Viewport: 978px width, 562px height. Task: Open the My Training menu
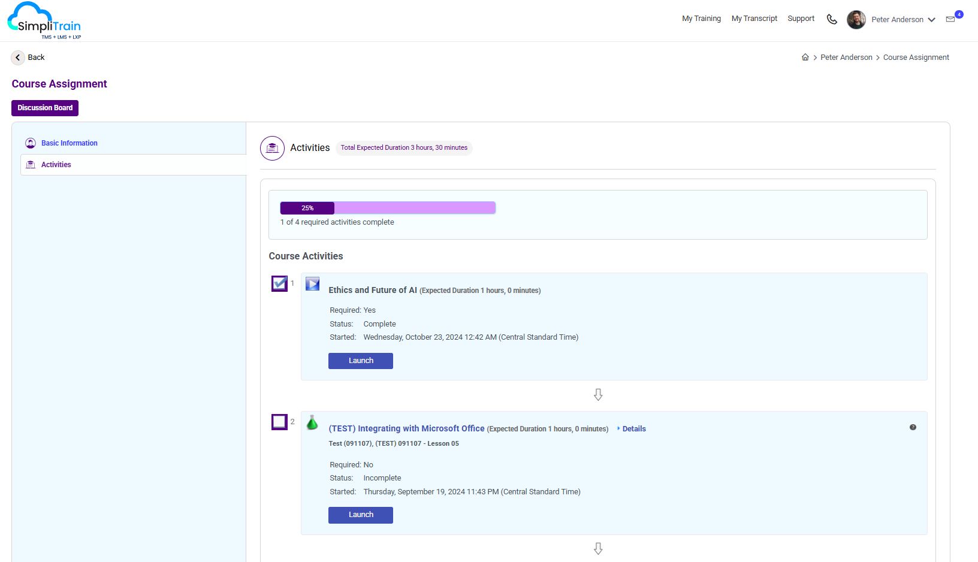click(701, 19)
